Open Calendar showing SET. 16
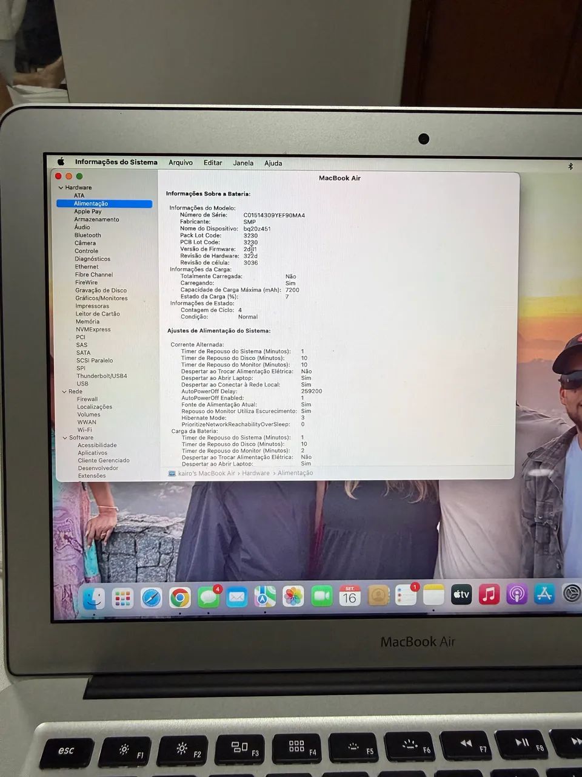This screenshot has height=777, width=582. pyautogui.click(x=350, y=596)
